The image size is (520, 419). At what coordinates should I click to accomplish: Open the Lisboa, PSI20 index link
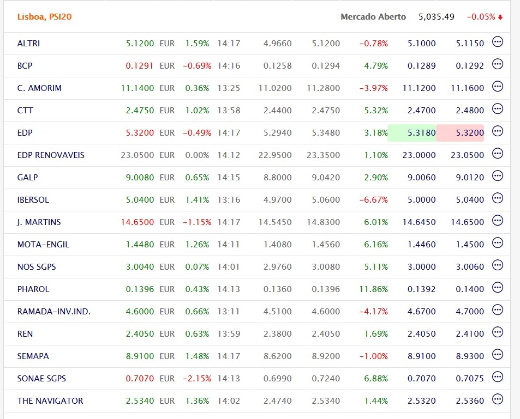click(x=44, y=17)
